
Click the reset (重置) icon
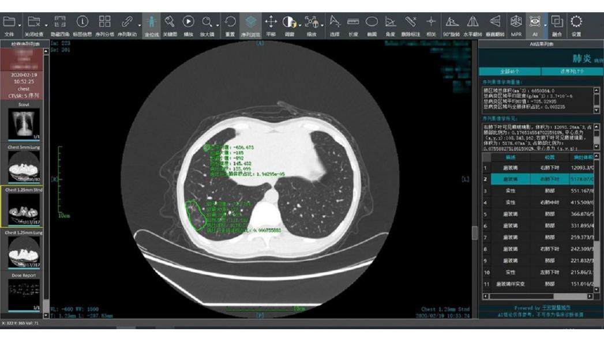coord(230,22)
